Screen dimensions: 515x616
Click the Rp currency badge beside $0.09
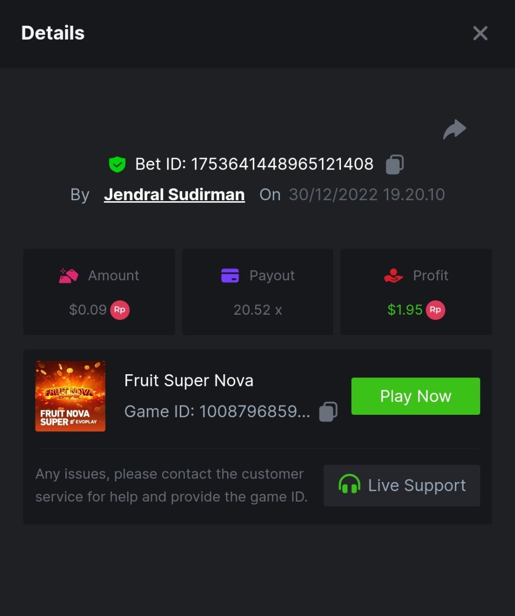pos(120,310)
